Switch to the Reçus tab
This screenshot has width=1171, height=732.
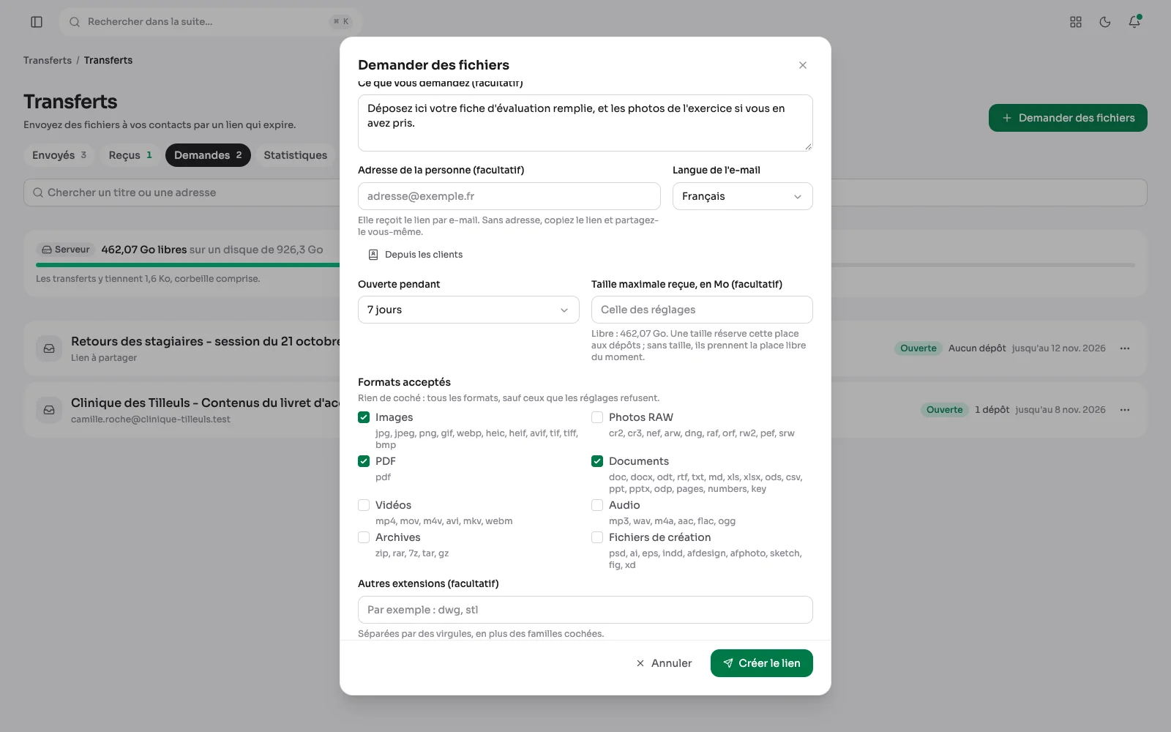[130, 155]
